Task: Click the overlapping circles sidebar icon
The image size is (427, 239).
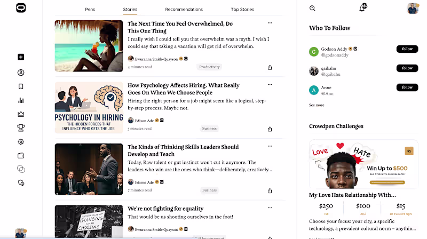Action: point(21,169)
